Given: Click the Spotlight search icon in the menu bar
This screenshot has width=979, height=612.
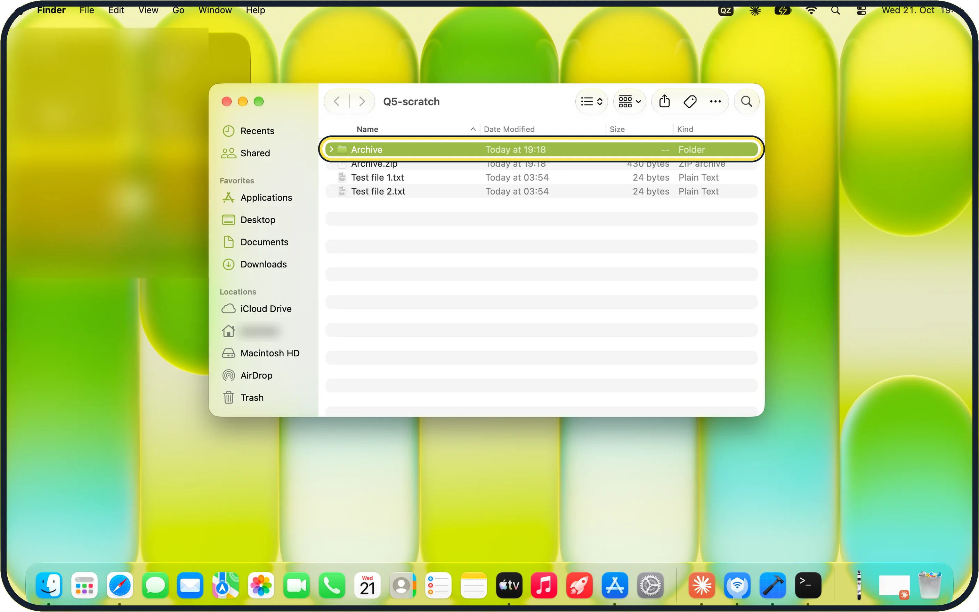Looking at the screenshot, I should (835, 10).
